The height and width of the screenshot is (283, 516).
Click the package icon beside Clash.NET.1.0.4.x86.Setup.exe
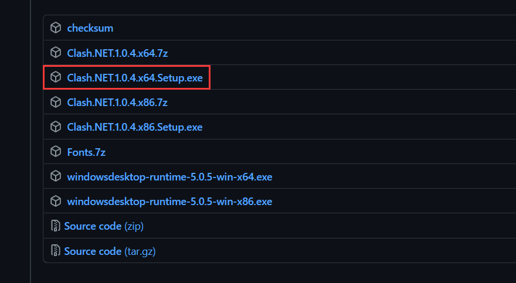tap(56, 127)
